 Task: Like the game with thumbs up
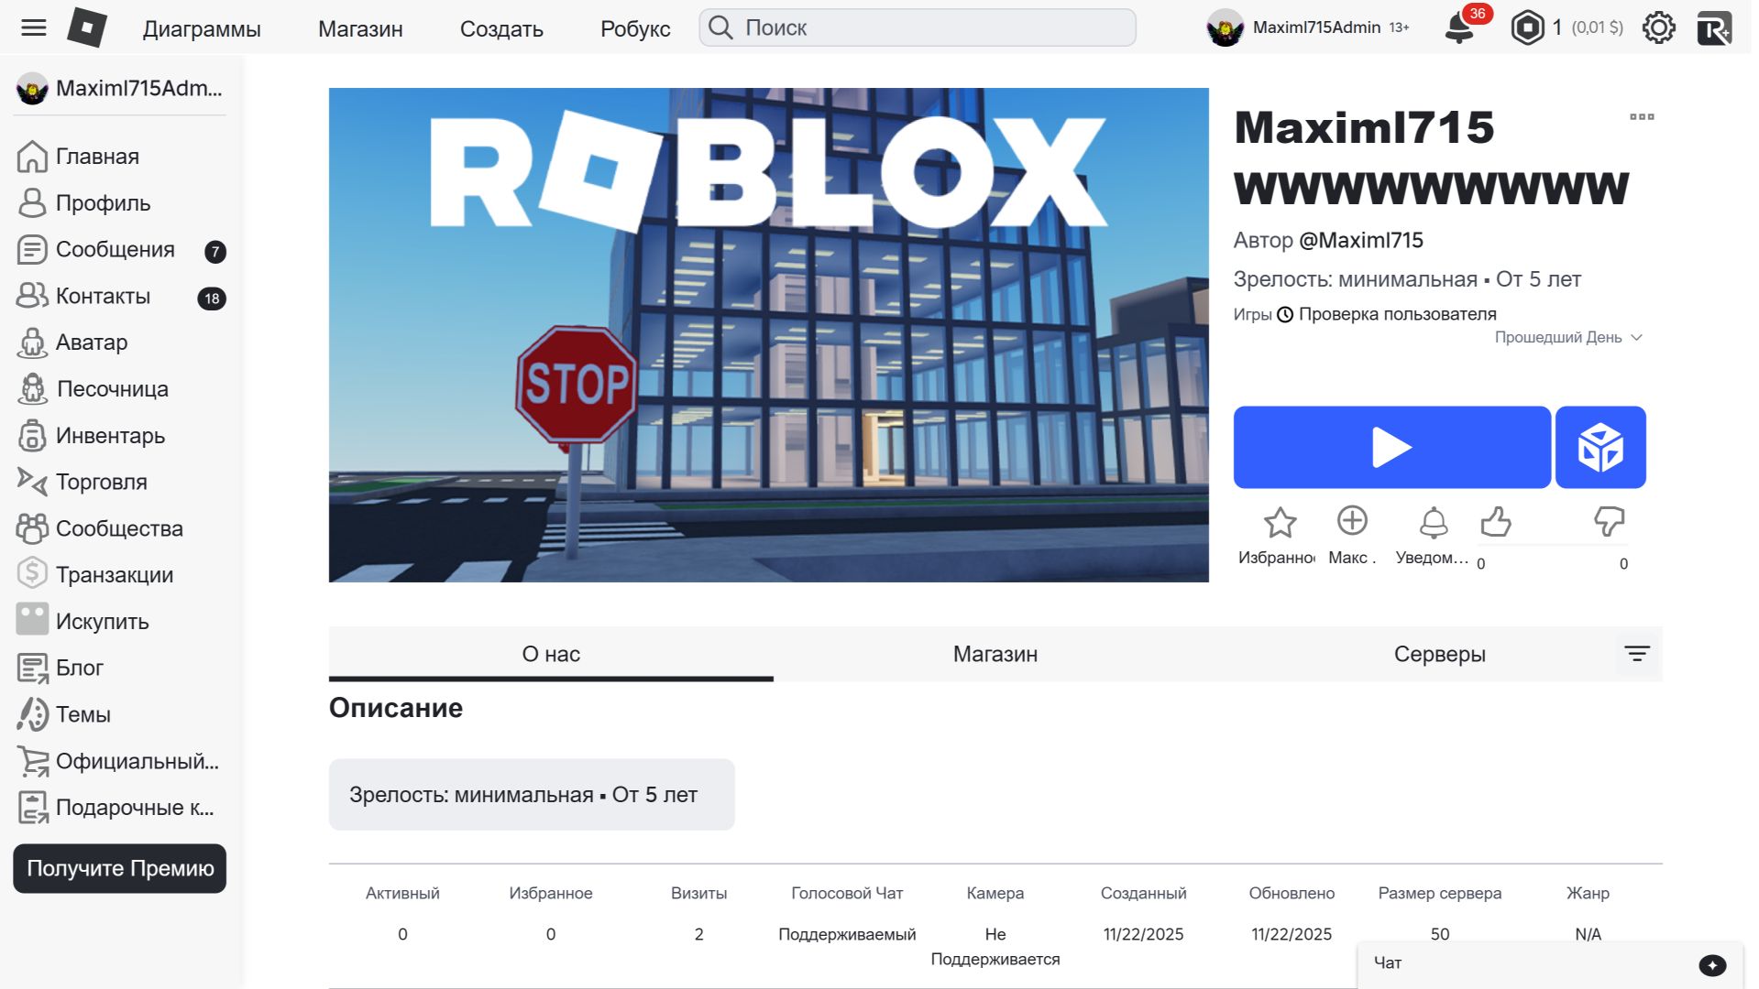coord(1495,521)
